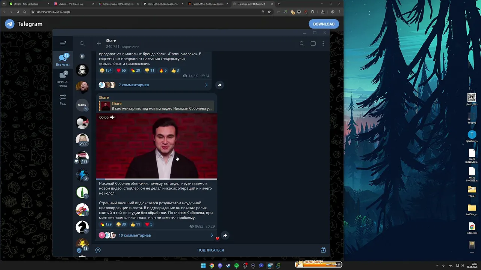The image size is (481, 270).
Task: Open the green bottle avatar chat
Action: point(82,192)
